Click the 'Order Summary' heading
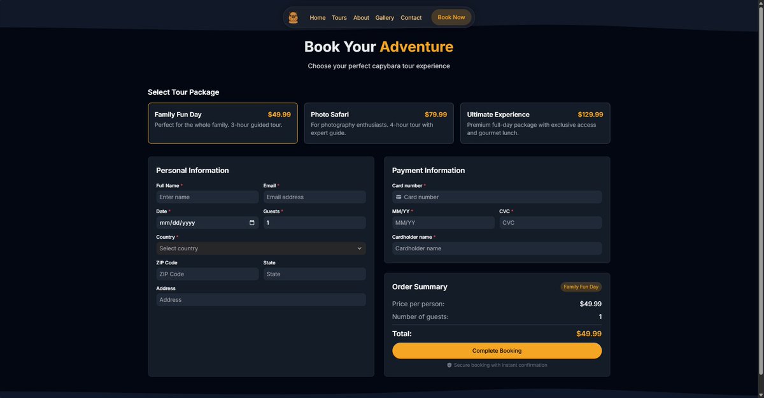 coord(420,287)
